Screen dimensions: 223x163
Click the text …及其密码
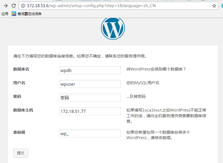click(x=136, y=96)
